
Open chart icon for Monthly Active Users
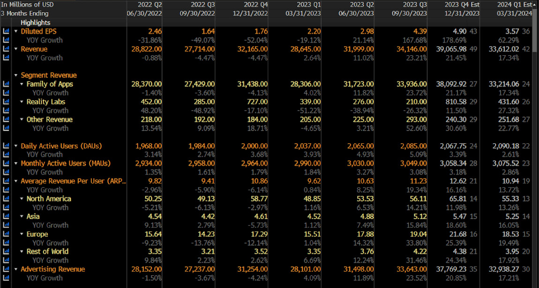pos(6,163)
